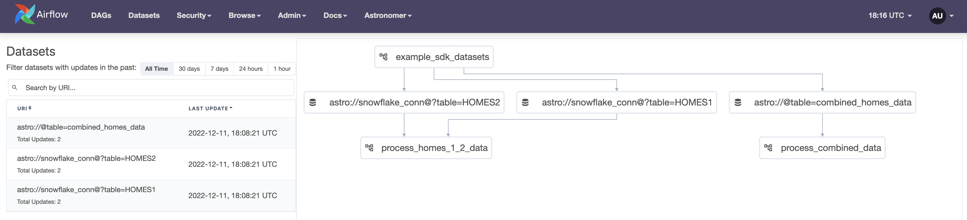
Task: Click the DAG icon on example_sdk_datasets node
Action: (384, 57)
